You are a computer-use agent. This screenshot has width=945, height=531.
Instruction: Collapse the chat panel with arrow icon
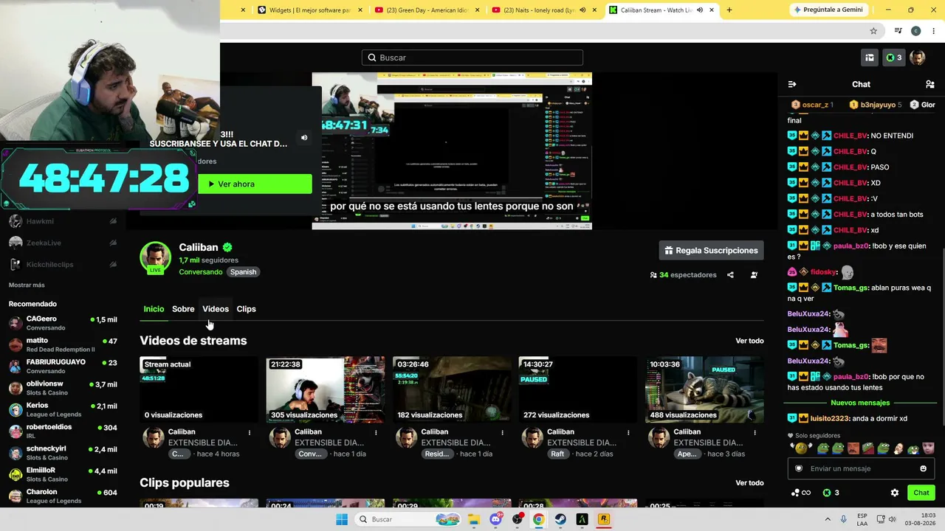792,84
